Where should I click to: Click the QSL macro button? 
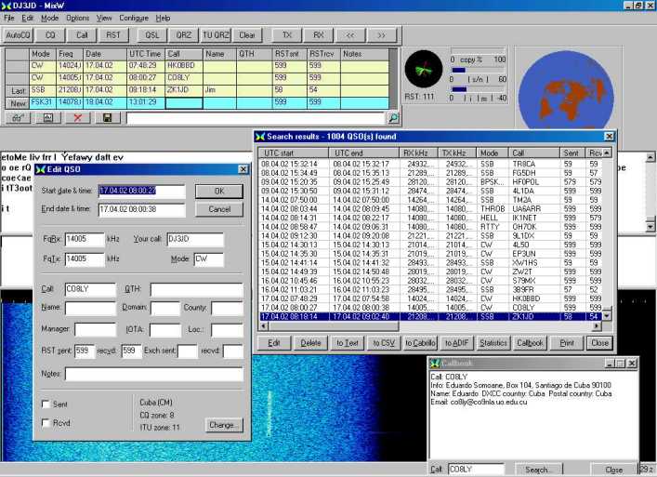(x=152, y=35)
